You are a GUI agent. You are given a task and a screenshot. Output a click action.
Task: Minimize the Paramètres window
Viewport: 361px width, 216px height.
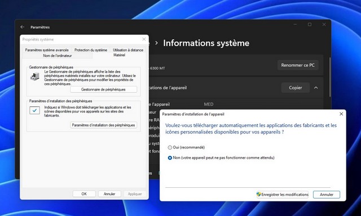point(295,24)
